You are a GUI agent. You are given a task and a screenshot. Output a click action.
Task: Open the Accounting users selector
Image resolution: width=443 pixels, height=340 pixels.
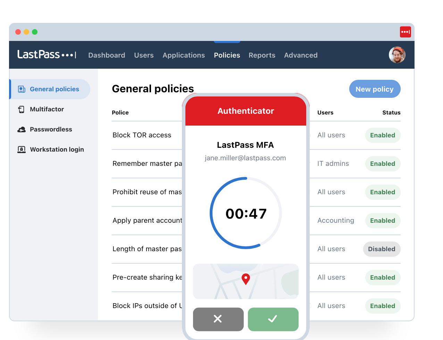(336, 220)
